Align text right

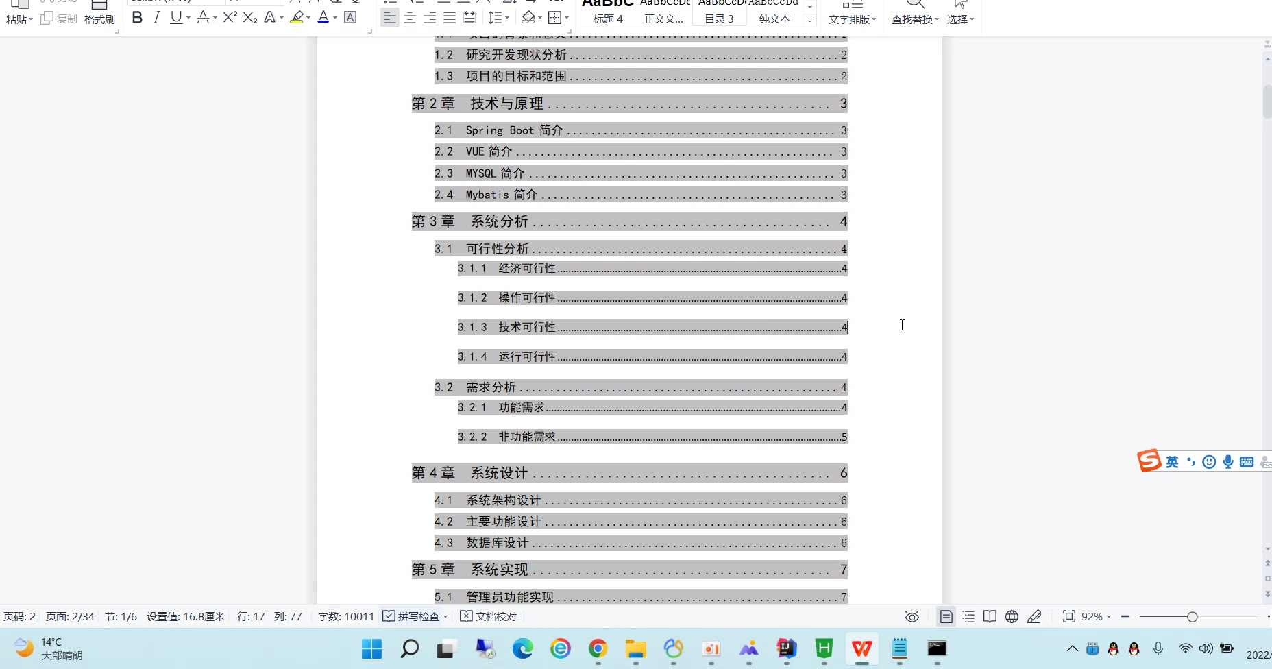click(430, 18)
